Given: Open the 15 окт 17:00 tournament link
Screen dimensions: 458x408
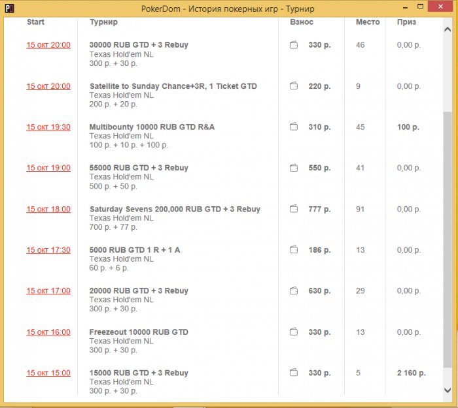Looking at the screenshot, I should (x=48, y=291).
